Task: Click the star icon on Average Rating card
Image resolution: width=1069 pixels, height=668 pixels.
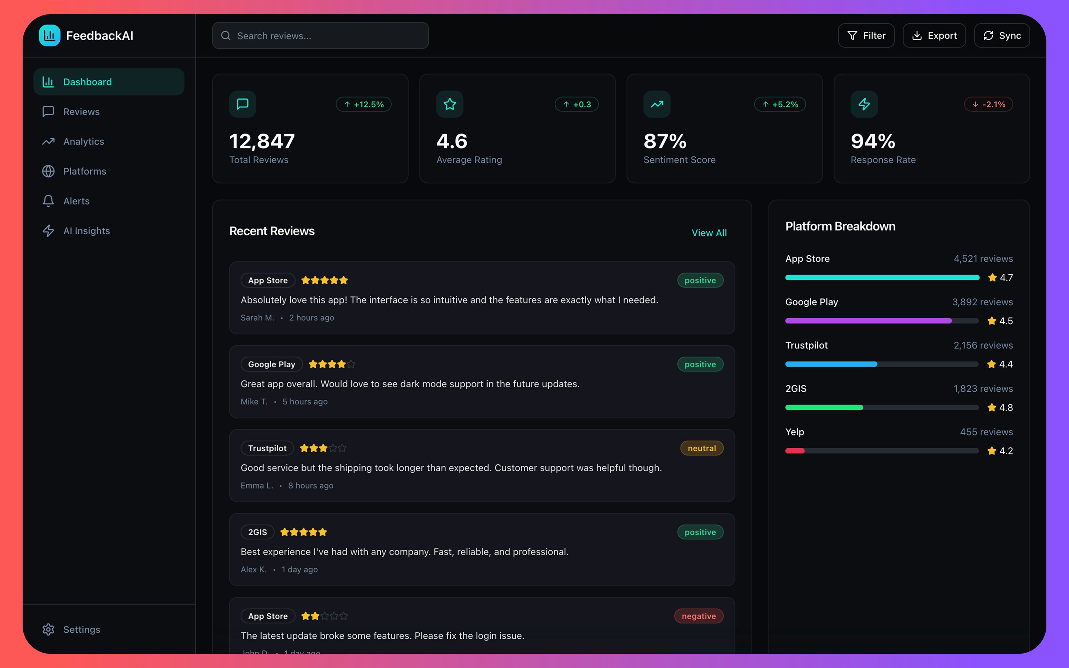Action: pyautogui.click(x=449, y=104)
